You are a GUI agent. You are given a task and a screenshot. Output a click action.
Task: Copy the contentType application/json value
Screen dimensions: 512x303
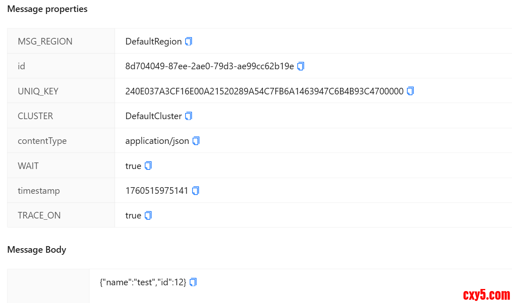(196, 141)
